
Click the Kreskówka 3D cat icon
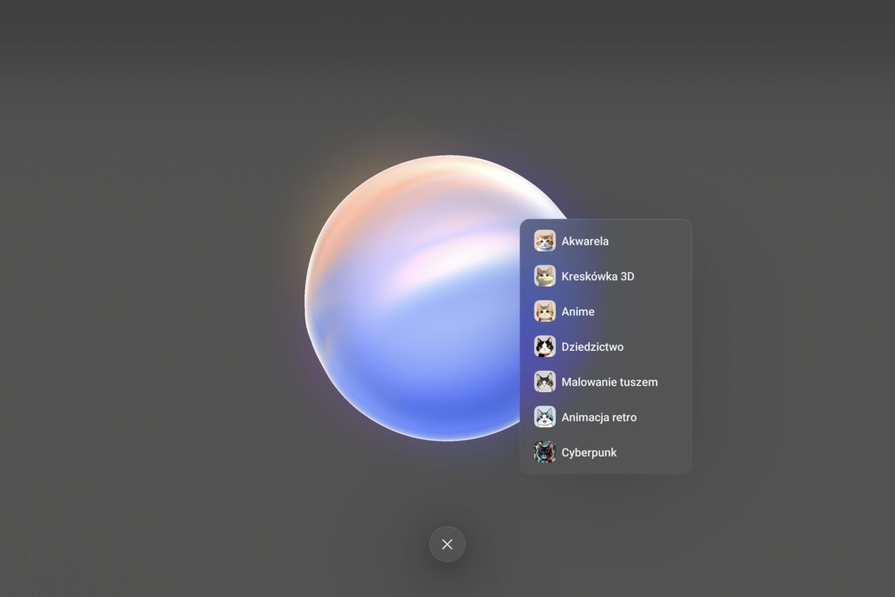coord(544,276)
